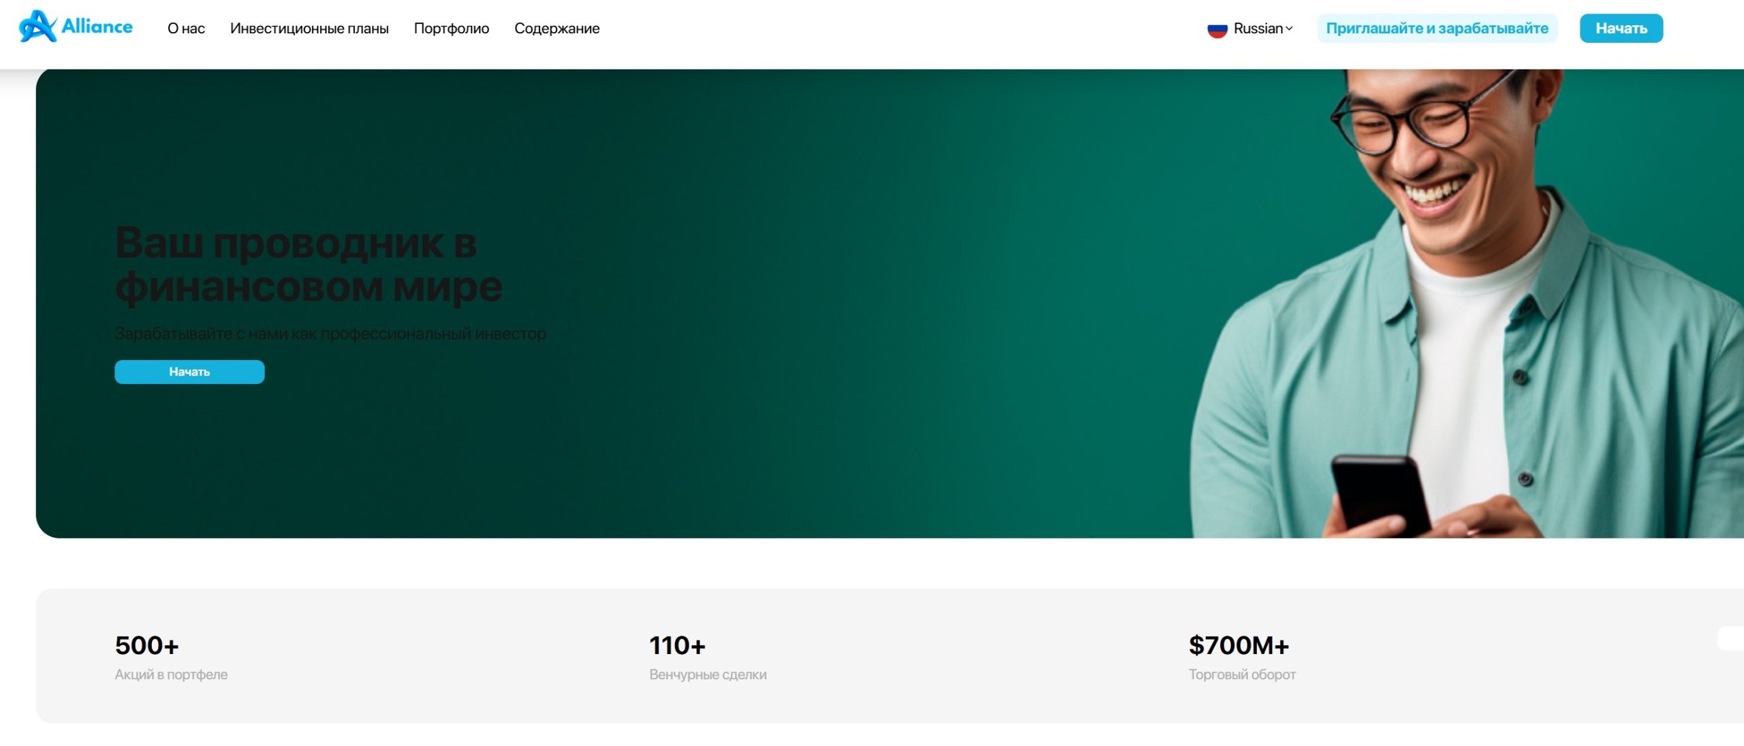Select the $700M+ Торговый оборот statistic
The image size is (1744, 746).
click(1242, 656)
